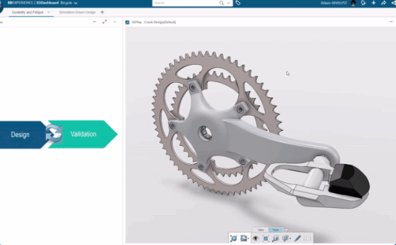Toggle the section cut tool in the bottom toolbar
Screen dimensions: 396x245
click(x=286, y=238)
